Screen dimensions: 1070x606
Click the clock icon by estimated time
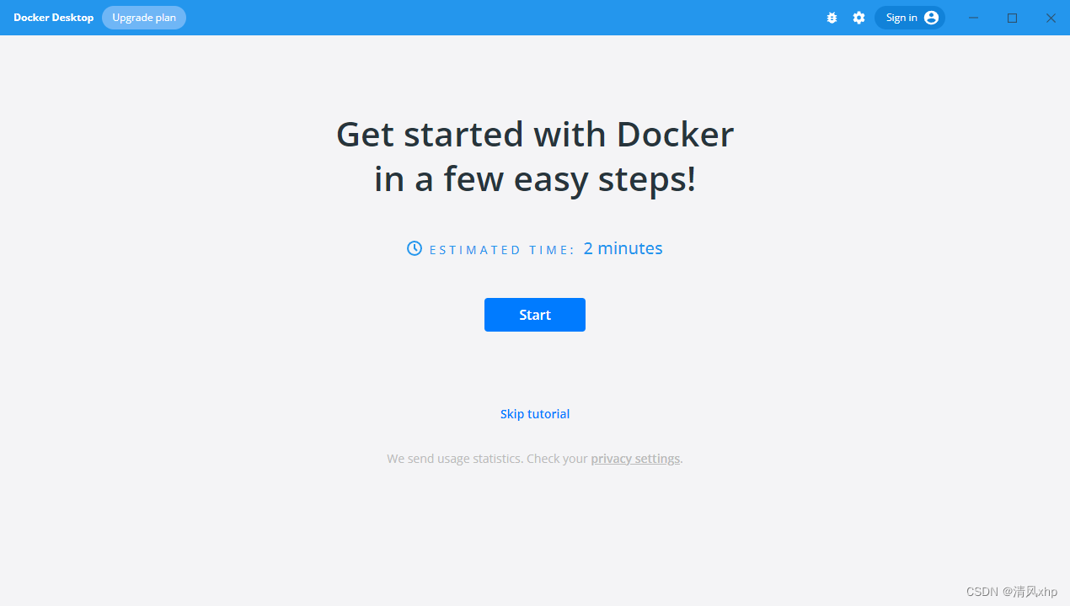(x=415, y=248)
